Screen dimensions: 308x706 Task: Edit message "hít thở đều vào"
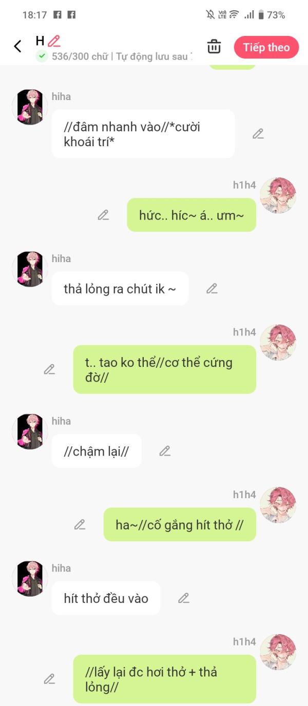coord(184,598)
